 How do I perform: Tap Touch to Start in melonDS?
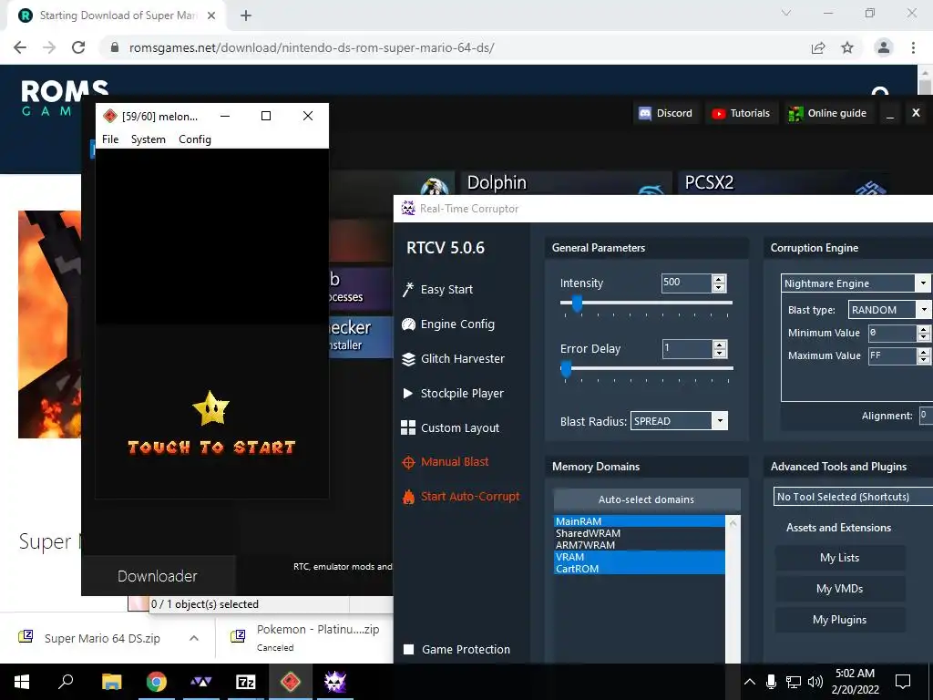click(x=211, y=448)
